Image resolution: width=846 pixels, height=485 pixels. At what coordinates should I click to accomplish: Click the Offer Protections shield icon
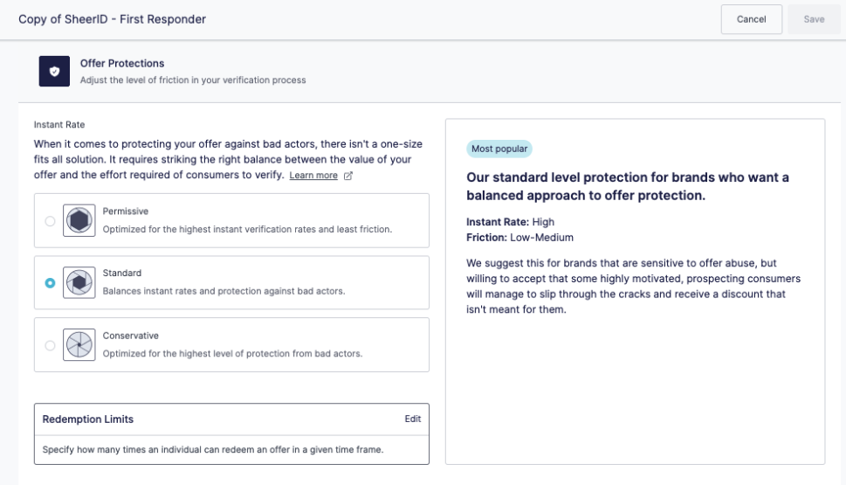click(54, 72)
